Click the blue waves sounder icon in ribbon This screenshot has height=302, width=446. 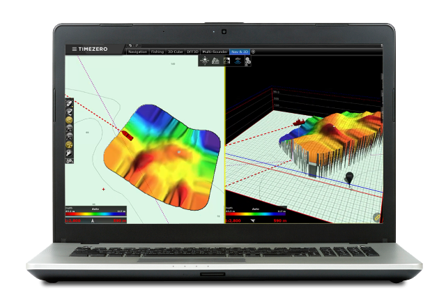click(237, 61)
